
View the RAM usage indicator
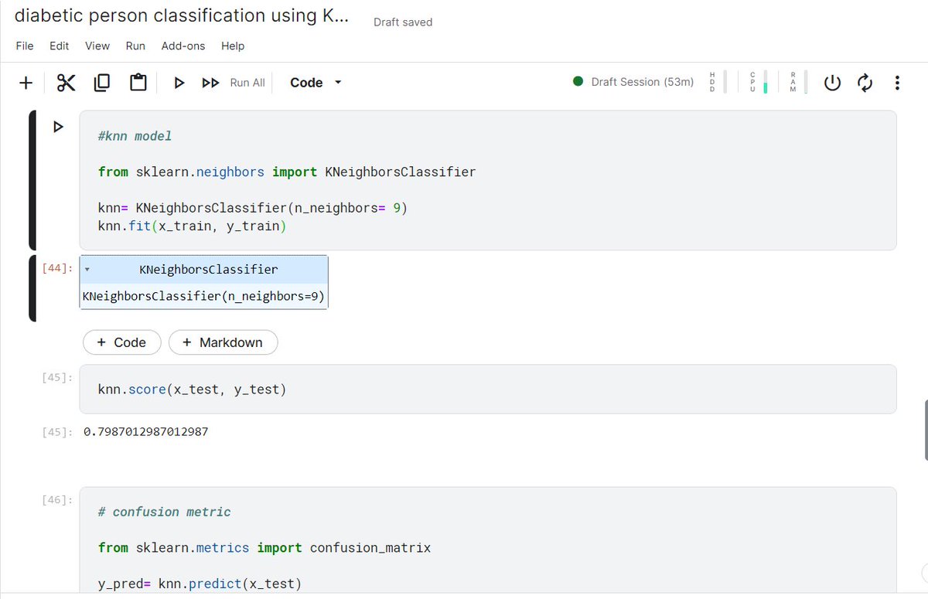click(798, 82)
